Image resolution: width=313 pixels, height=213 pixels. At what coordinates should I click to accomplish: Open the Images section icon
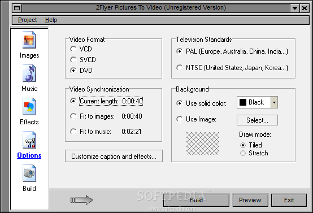tap(29, 40)
